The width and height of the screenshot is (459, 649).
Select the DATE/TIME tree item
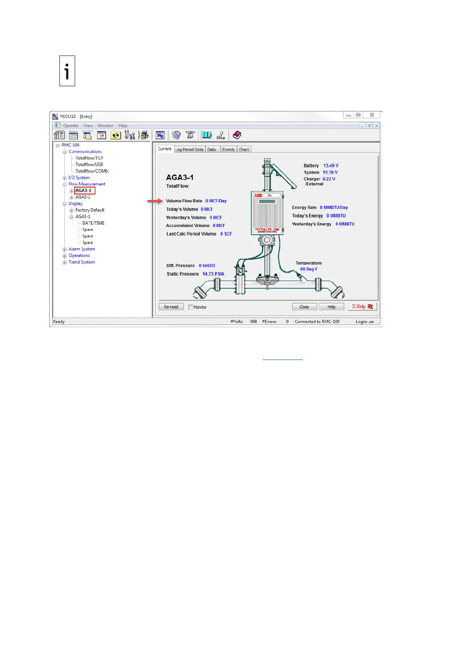coord(93,223)
